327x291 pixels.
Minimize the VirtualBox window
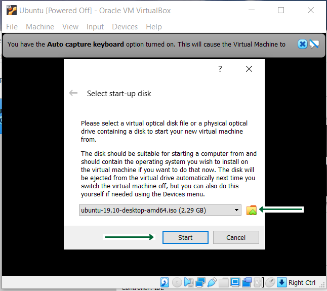pyautogui.click(x=252, y=10)
